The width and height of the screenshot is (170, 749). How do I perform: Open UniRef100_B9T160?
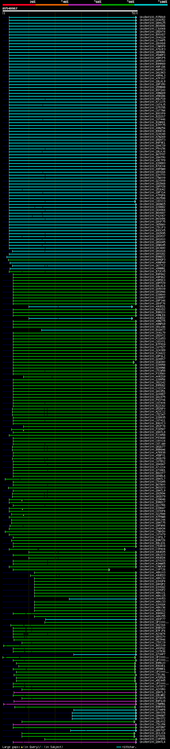(x=152, y=90)
